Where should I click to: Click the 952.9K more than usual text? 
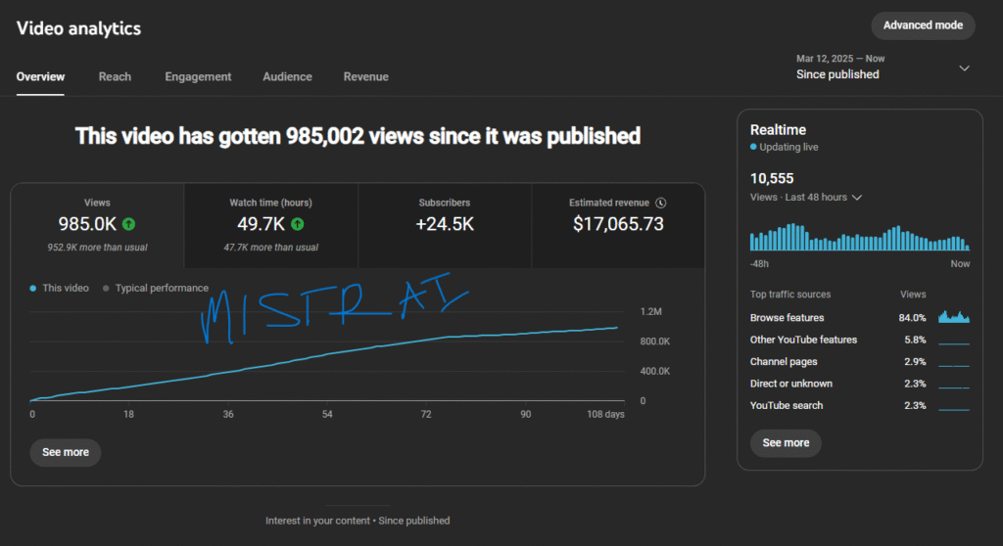97,248
